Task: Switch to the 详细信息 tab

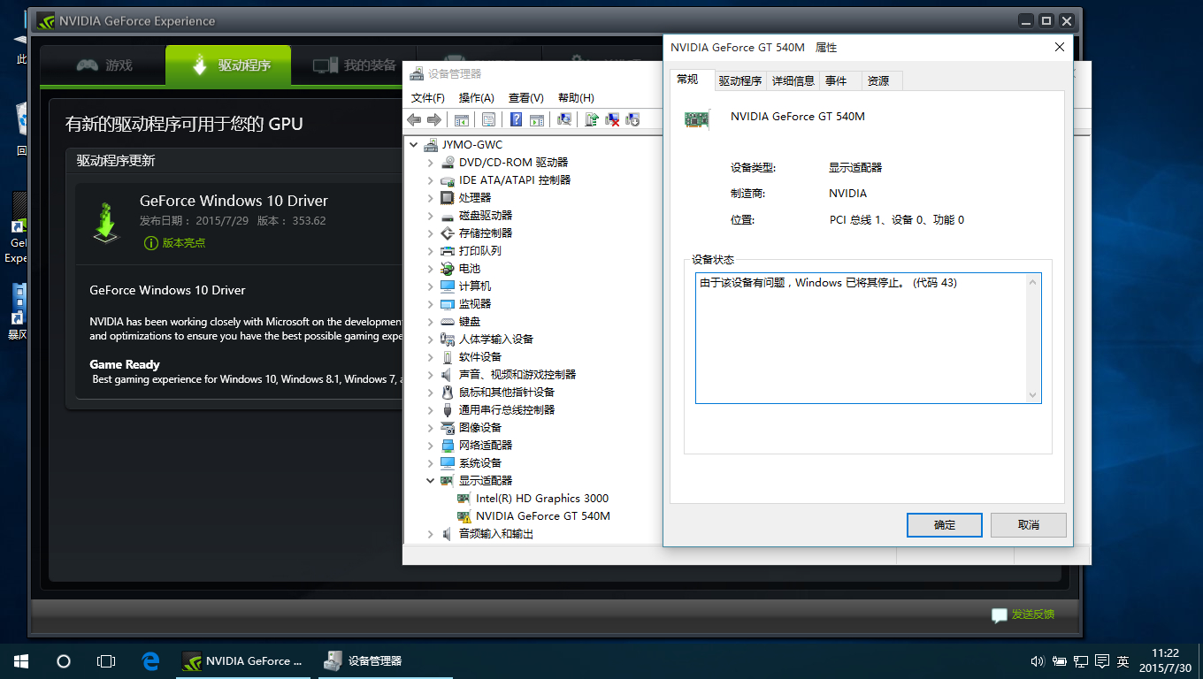Action: pos(793,80)
